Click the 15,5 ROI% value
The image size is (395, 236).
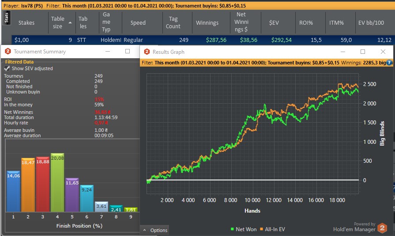[316, 40]
